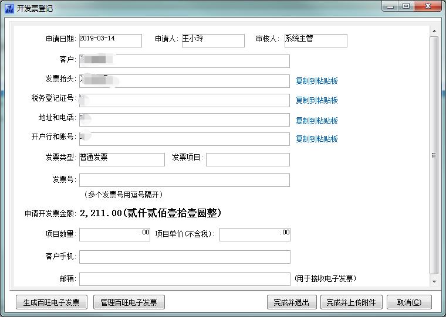This screenshot has height=317, width=446.
Task: Focus the 发票号 input field
Action: click(x=184, y=180)
